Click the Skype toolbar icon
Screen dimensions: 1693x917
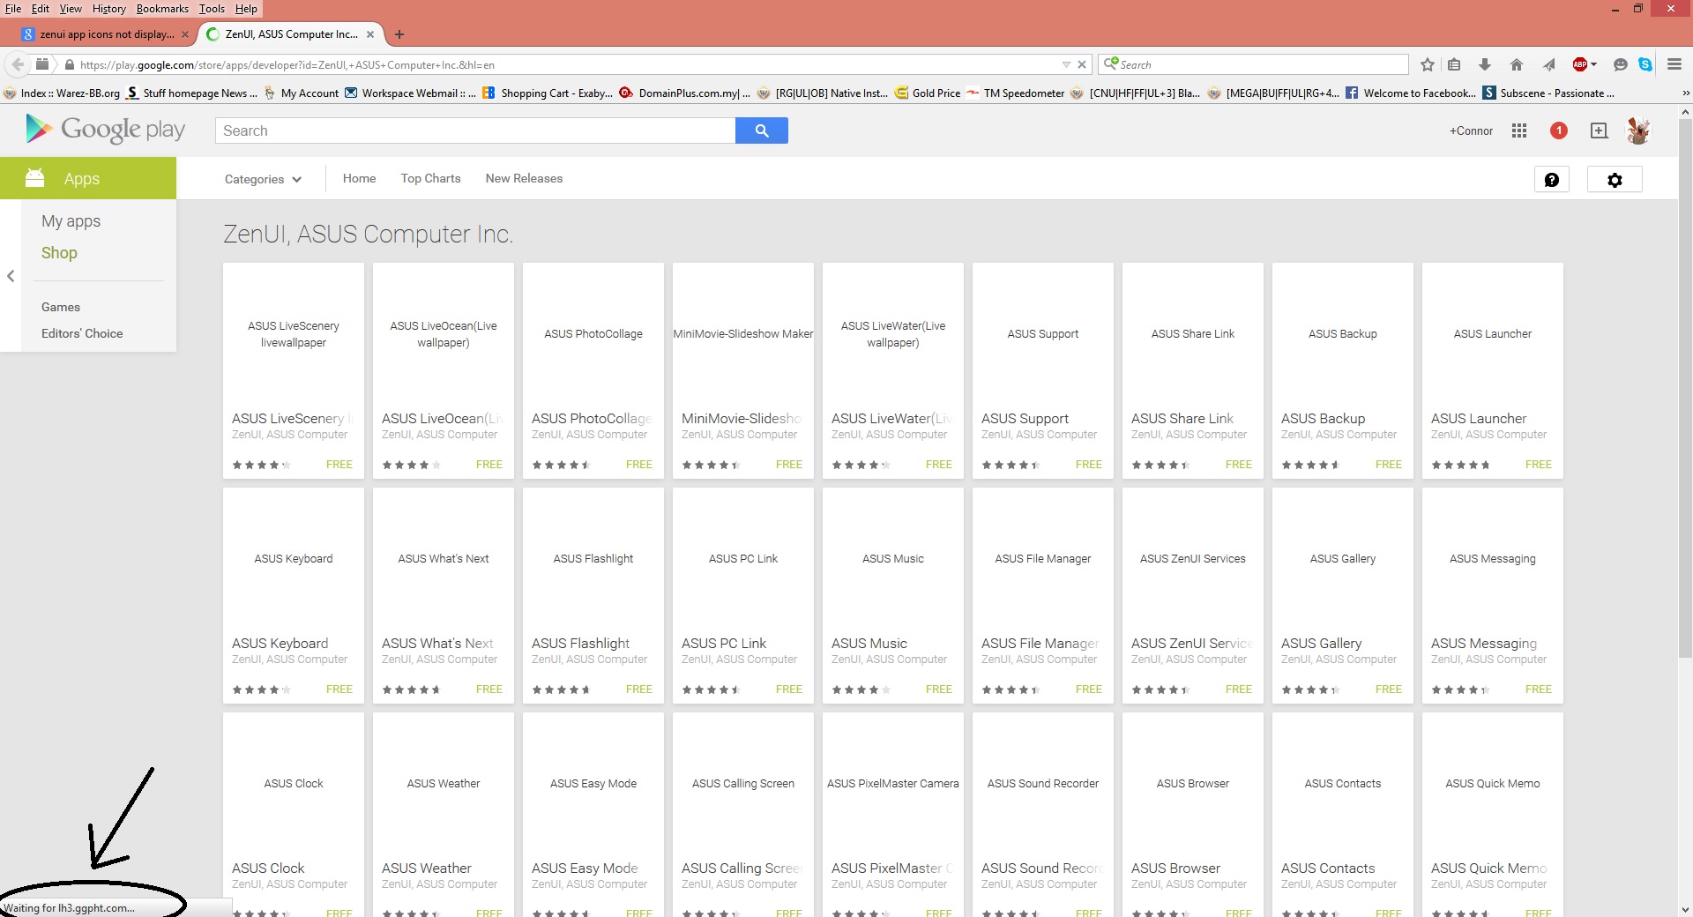[1645, 64]
